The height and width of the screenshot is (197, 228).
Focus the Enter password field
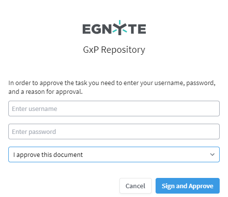point(114,131)
